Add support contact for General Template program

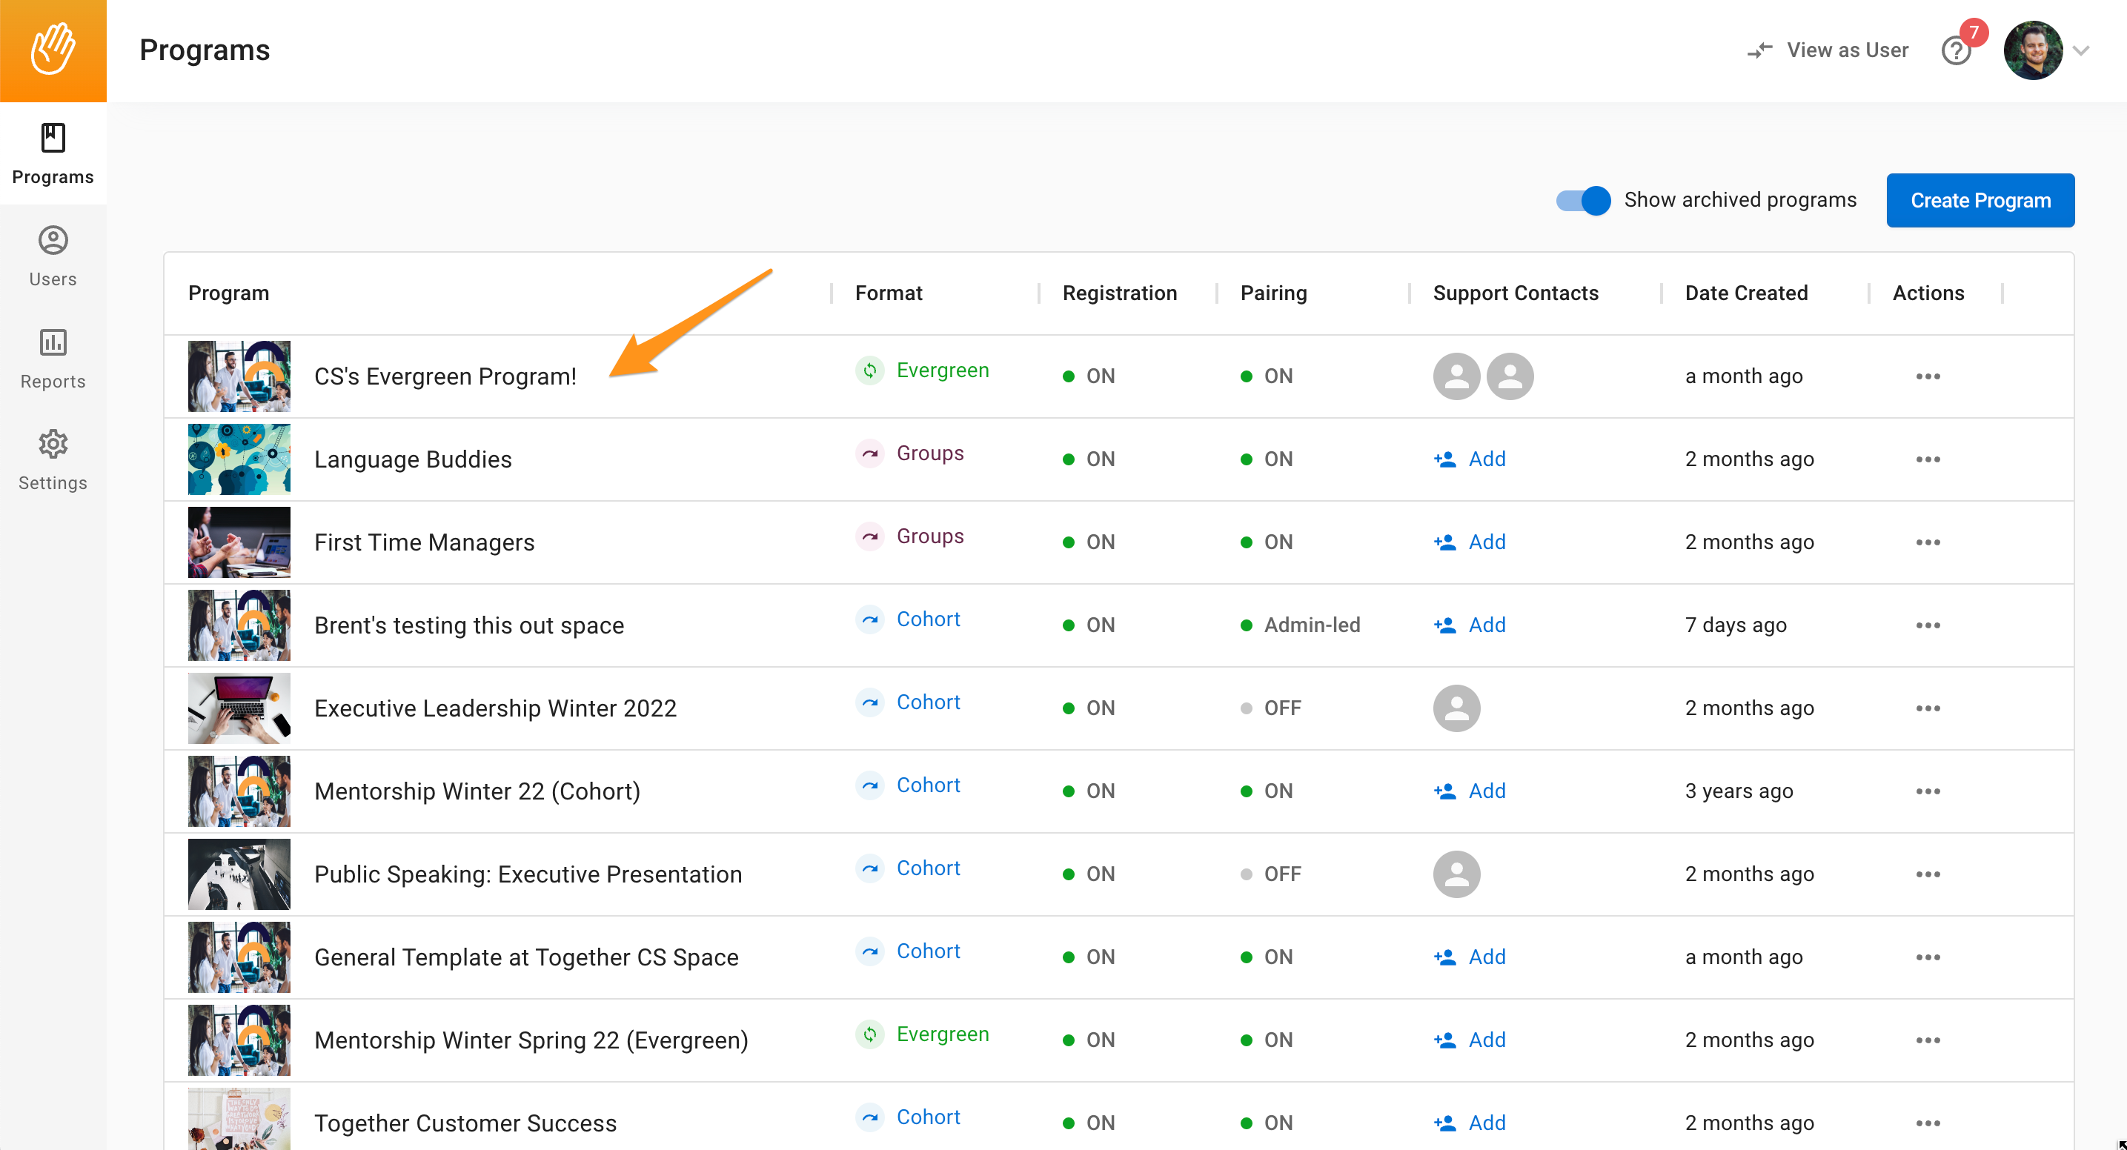[x=1470, y=957]
